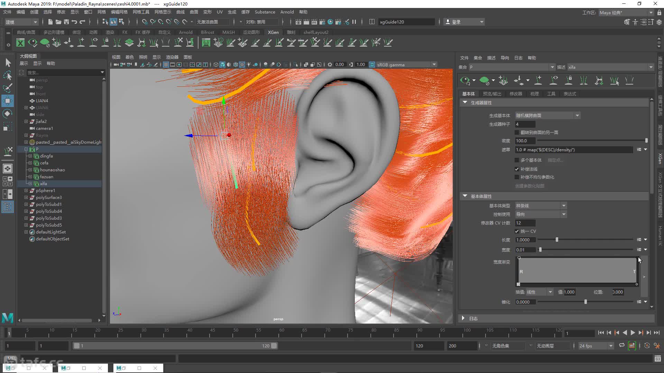Activate the Paint selection tool
Viewport: 664px width, 373px height.
(x=8, y=88)
